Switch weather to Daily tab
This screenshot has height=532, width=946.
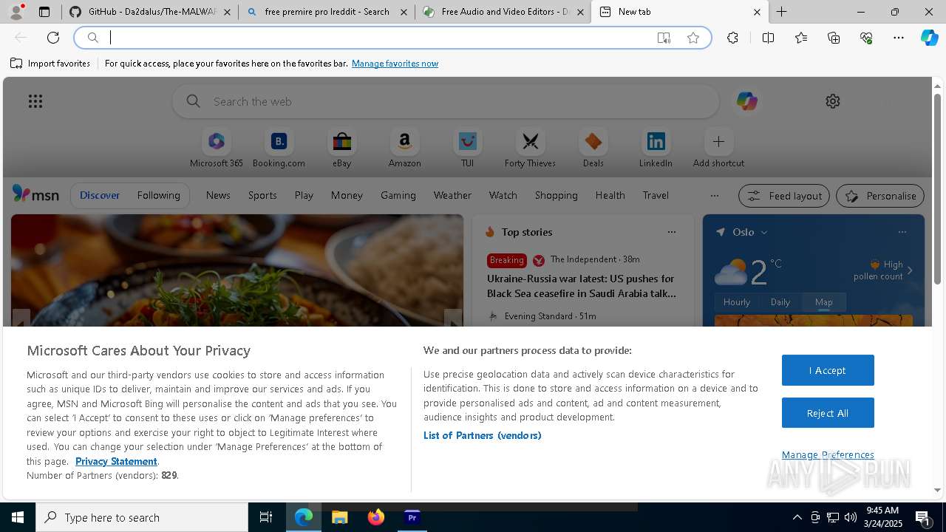[x=780, y=301]
